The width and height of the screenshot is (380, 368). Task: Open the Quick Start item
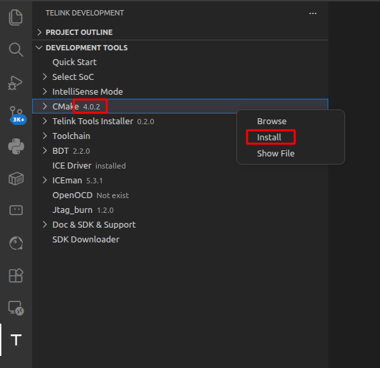[x=75, y=62]
